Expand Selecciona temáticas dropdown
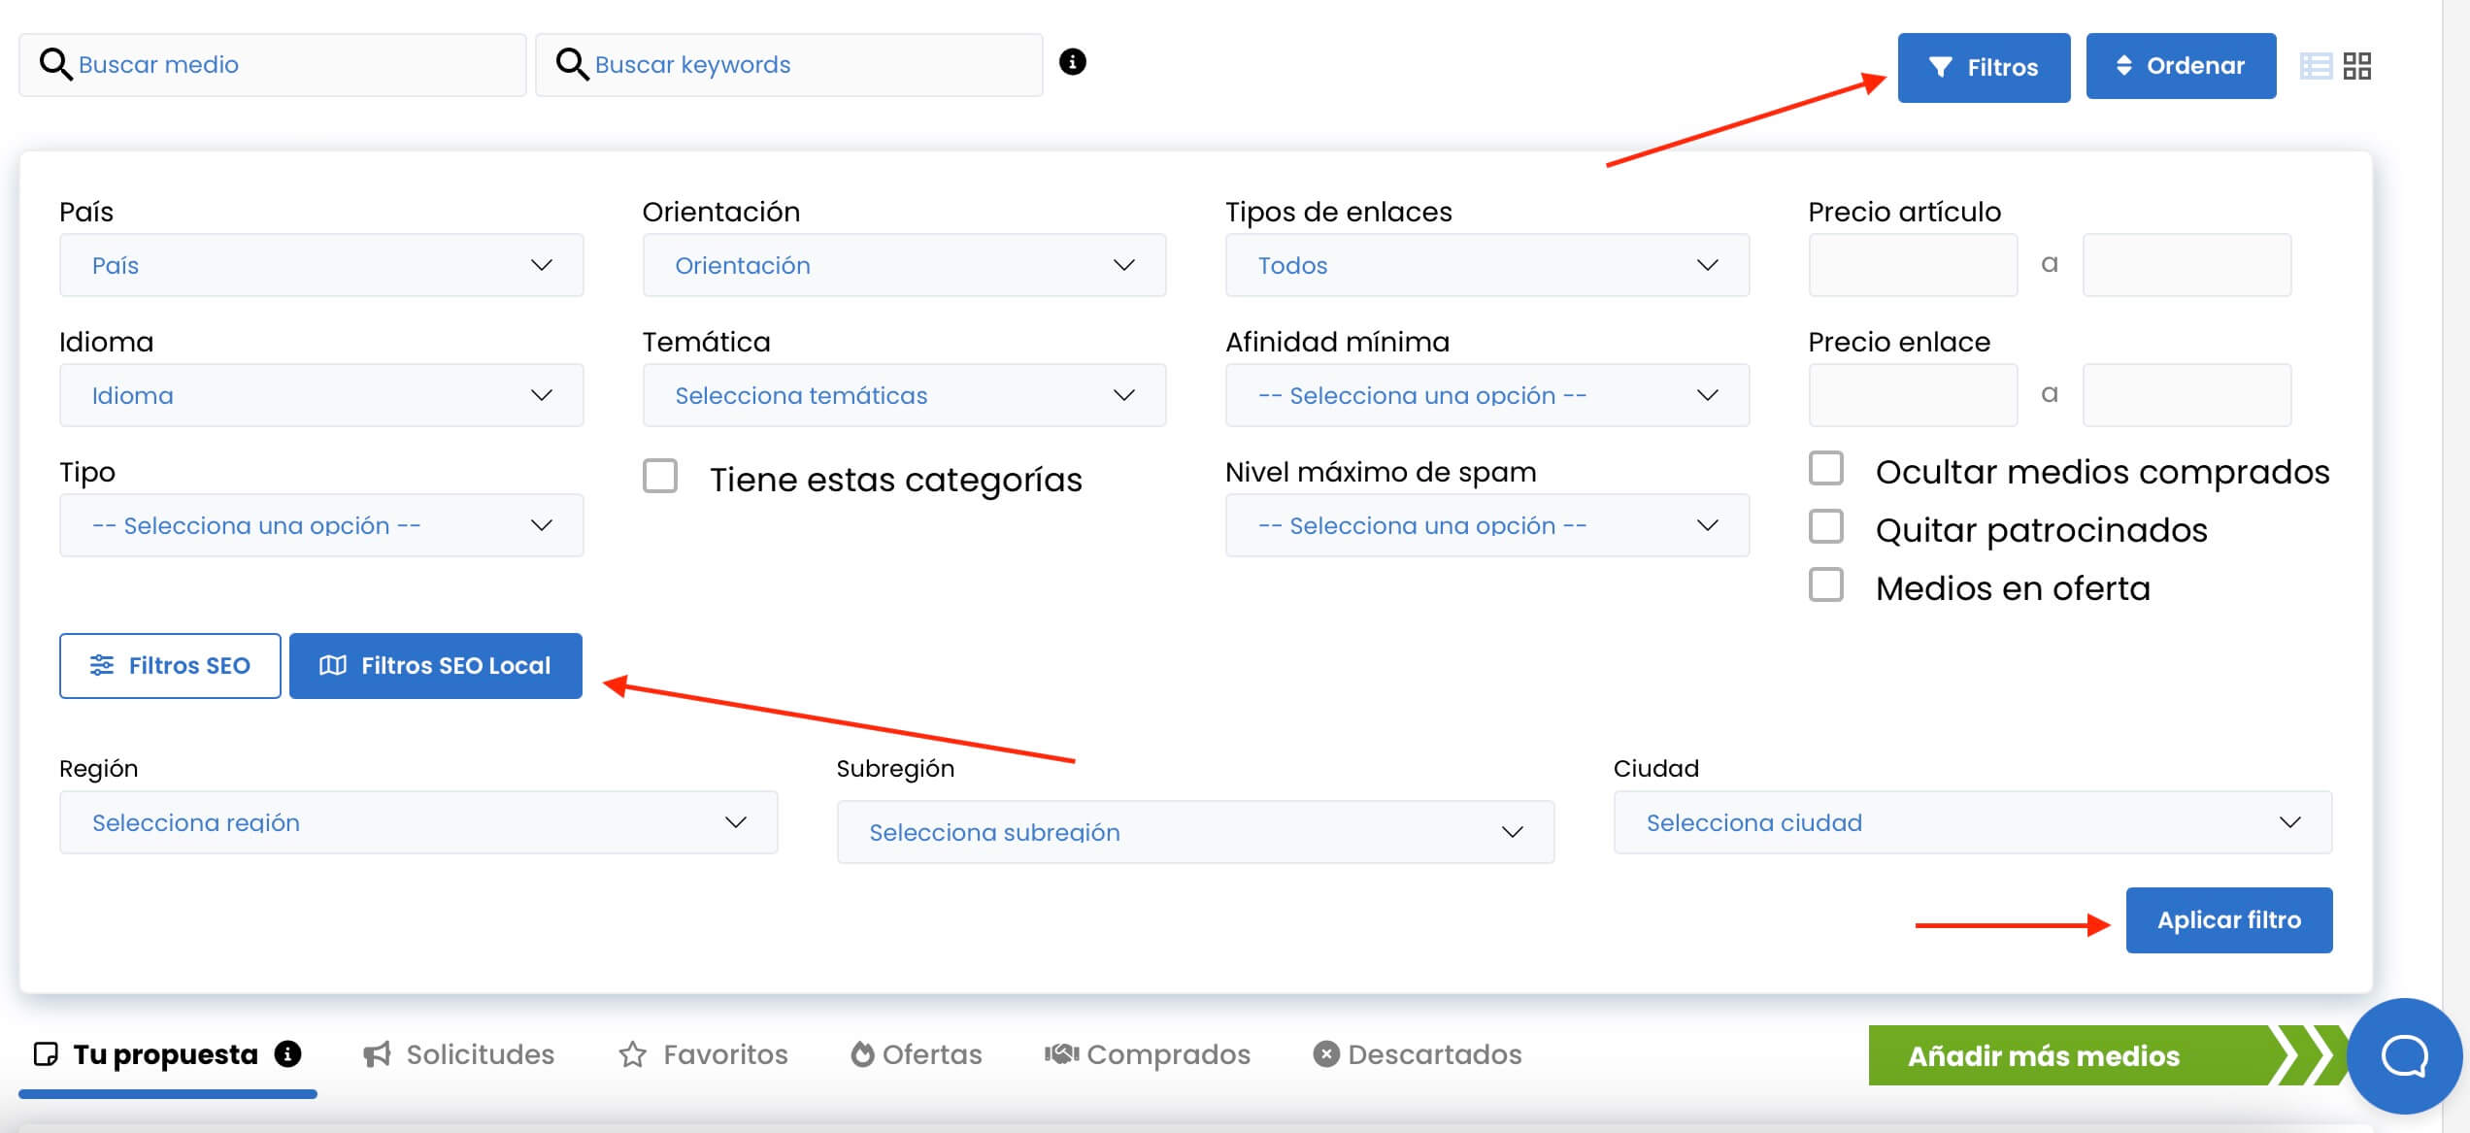This screenshot has width=2470, height=1133. click(x=904, y=395)
